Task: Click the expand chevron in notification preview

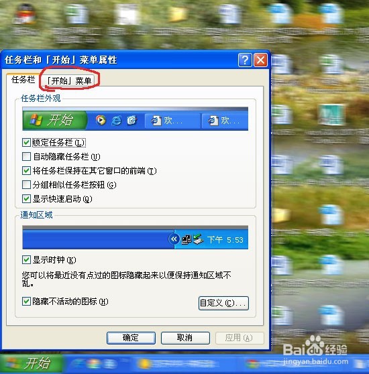Action: [x=174, y=239]
